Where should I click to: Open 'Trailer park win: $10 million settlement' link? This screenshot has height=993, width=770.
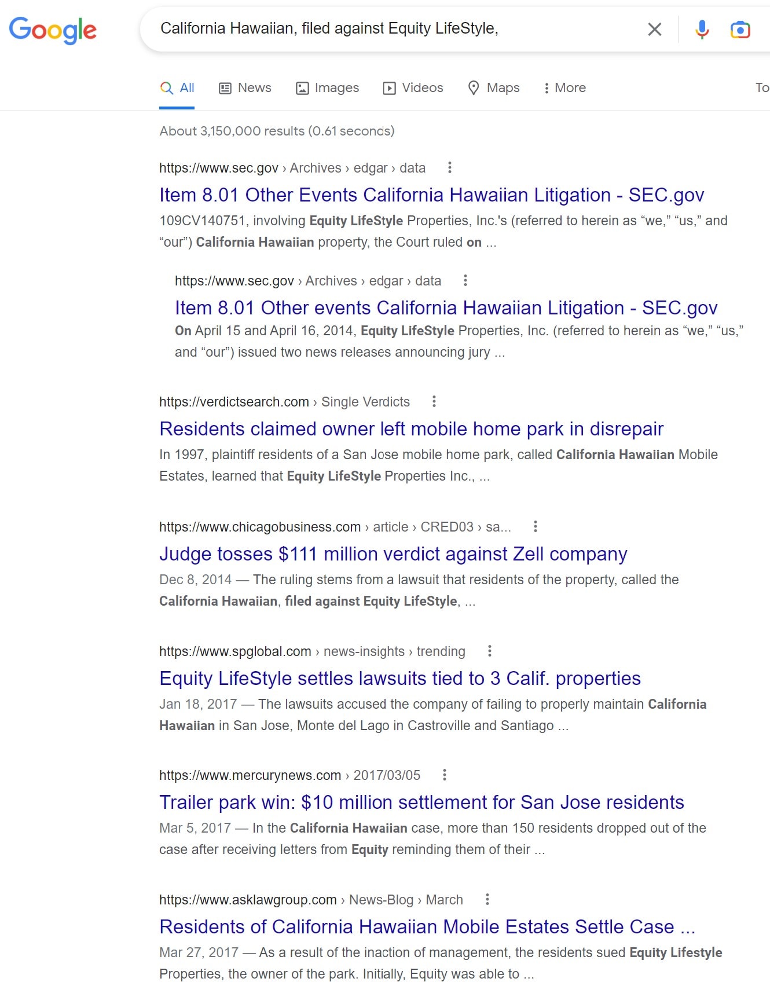click(x=421, y=803)
